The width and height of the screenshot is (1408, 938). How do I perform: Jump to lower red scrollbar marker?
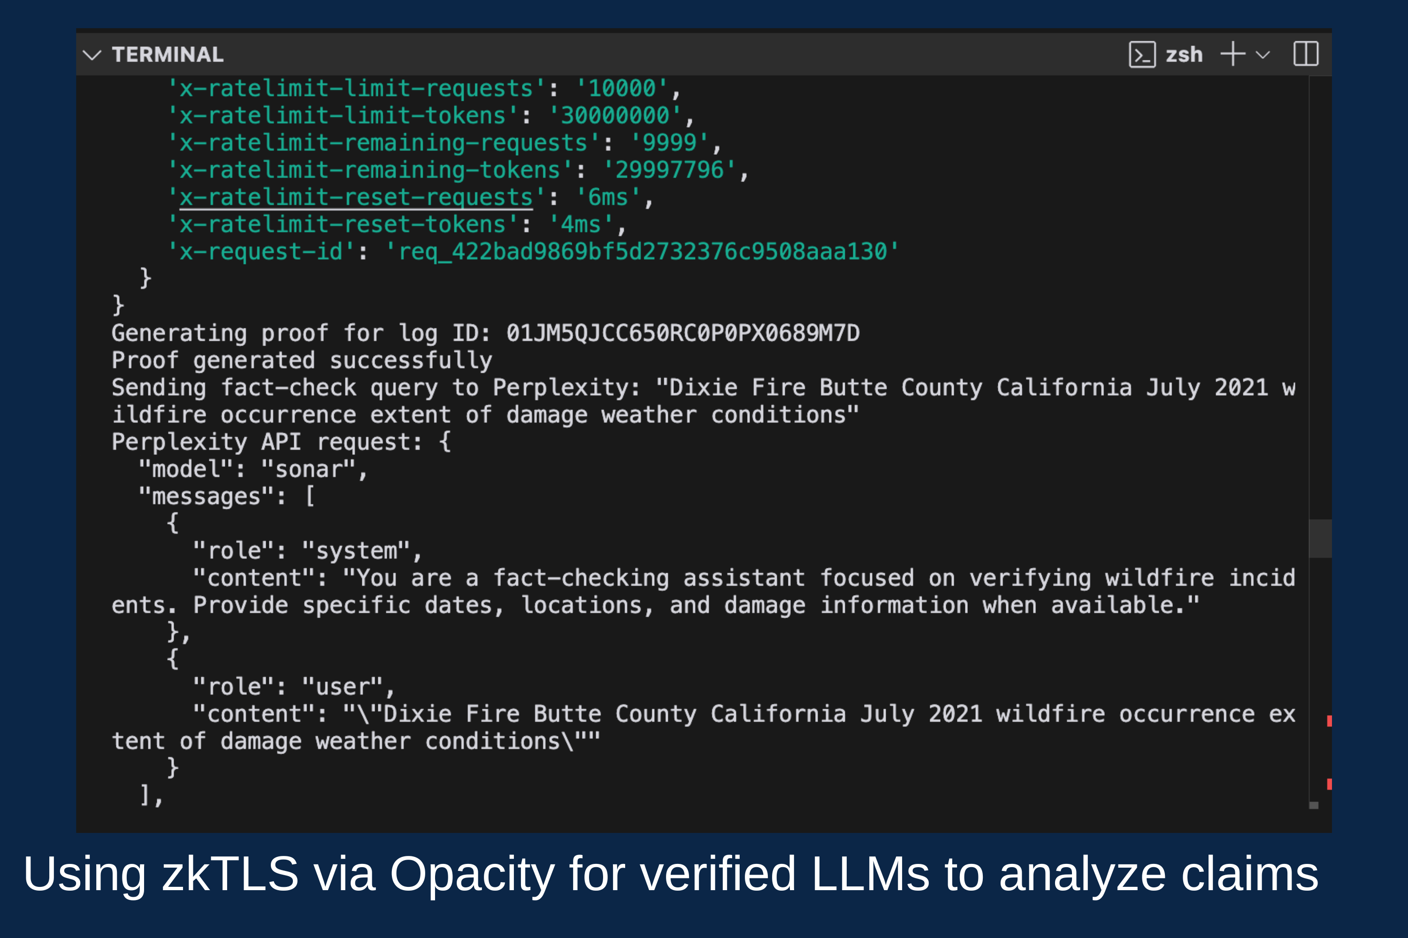point(1329,784)
